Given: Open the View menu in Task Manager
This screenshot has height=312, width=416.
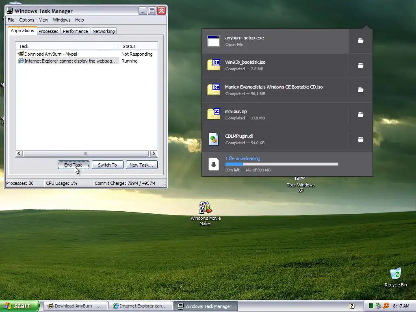Looking at the screenshot, I should pos(43,20).
